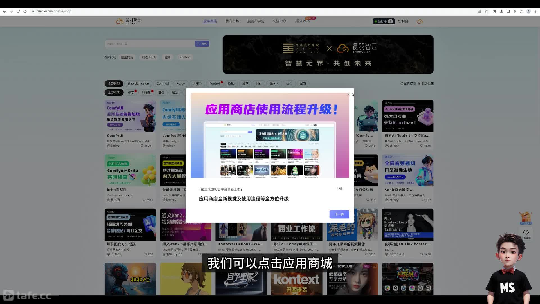540x304 pixels.
Task: Open the browser downloads icon
Action: [x=501, y=11]
